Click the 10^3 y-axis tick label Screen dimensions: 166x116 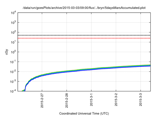tap(13, 23)
